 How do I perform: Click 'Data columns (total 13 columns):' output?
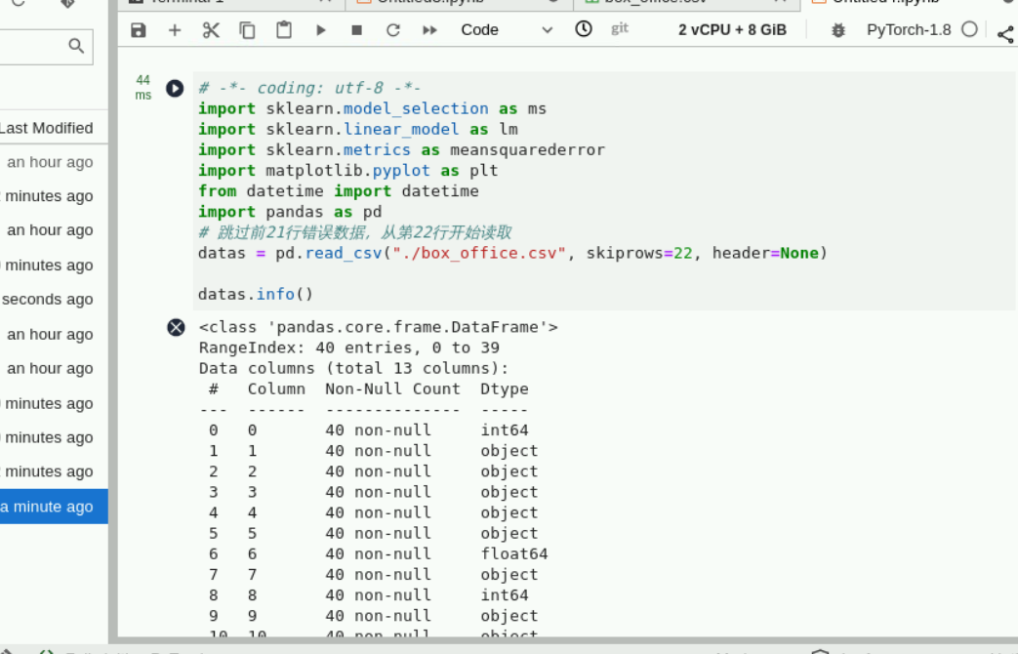354,368
